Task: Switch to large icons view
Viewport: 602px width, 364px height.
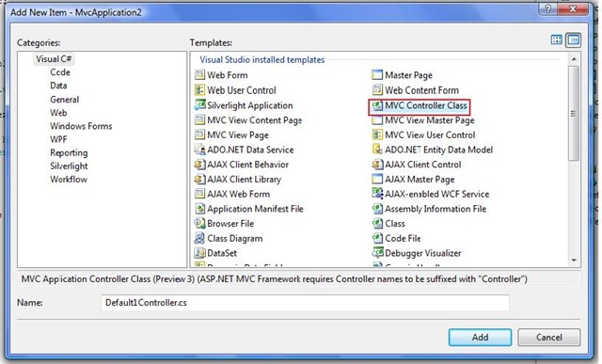Action: [x=556, y=40]
